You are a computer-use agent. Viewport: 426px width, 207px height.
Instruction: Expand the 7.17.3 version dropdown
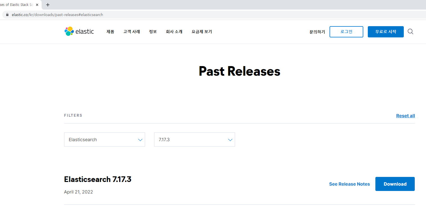coord(195,139)
